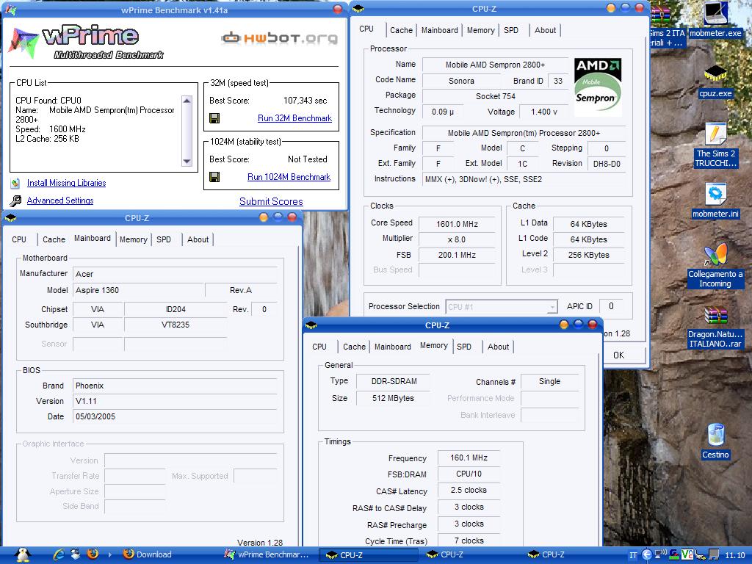Open About tab in the processor CPU-Z window
This screenshot has width=752, height=564.
tap(546, 30)
